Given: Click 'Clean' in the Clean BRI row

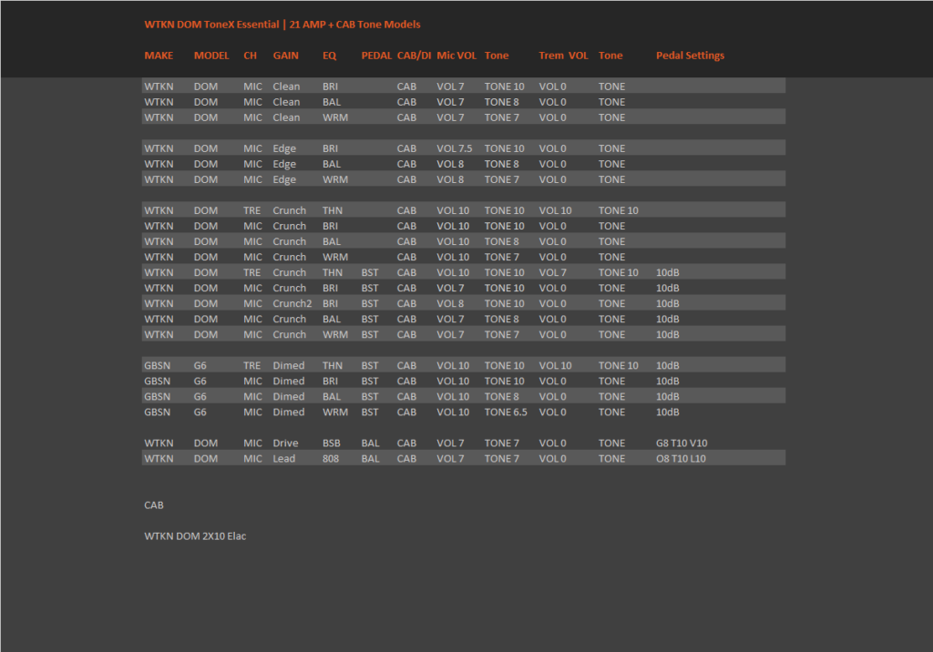Looking at the screenshot, I should click(x=286, y=87).
